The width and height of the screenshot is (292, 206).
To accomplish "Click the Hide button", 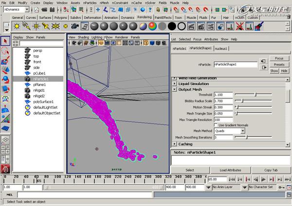I will [284, 71].
